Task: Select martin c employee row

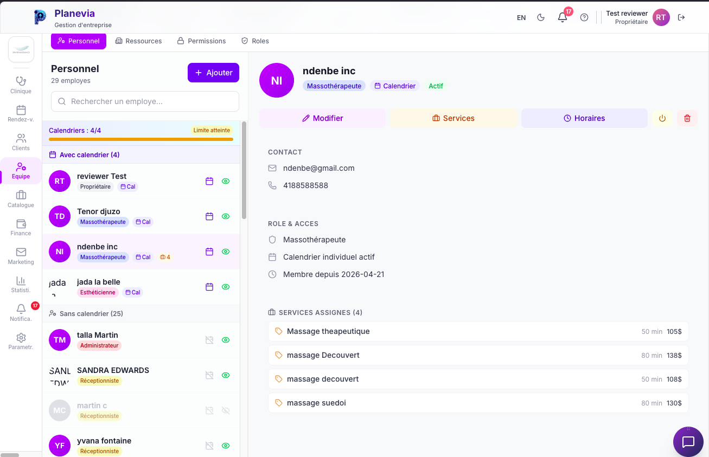Action: click(141, 410)
